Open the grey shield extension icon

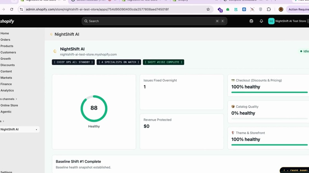click(x=261, y=9)
